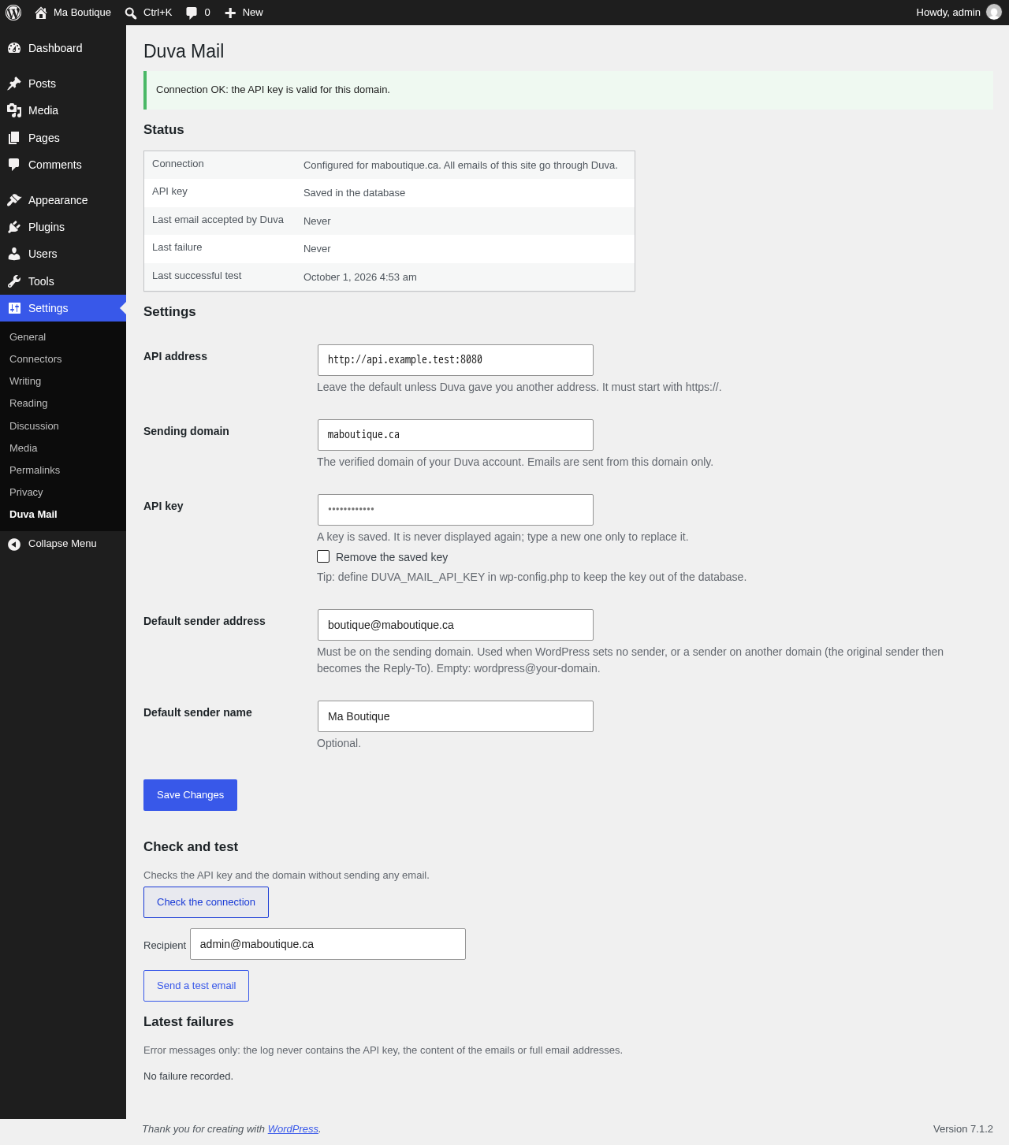Click the 'Version 7.1.2' footer text
1009x1145 pixels.
click(963, 1129)
